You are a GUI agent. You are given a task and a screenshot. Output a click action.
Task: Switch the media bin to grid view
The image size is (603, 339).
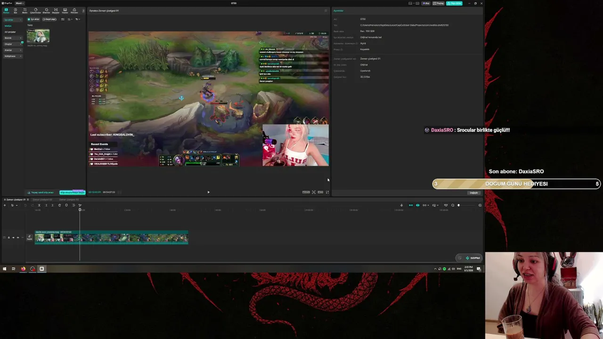click(x=63, y=19)
